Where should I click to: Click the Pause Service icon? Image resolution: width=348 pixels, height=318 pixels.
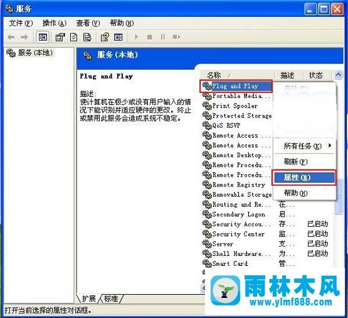tap(163, 37)
